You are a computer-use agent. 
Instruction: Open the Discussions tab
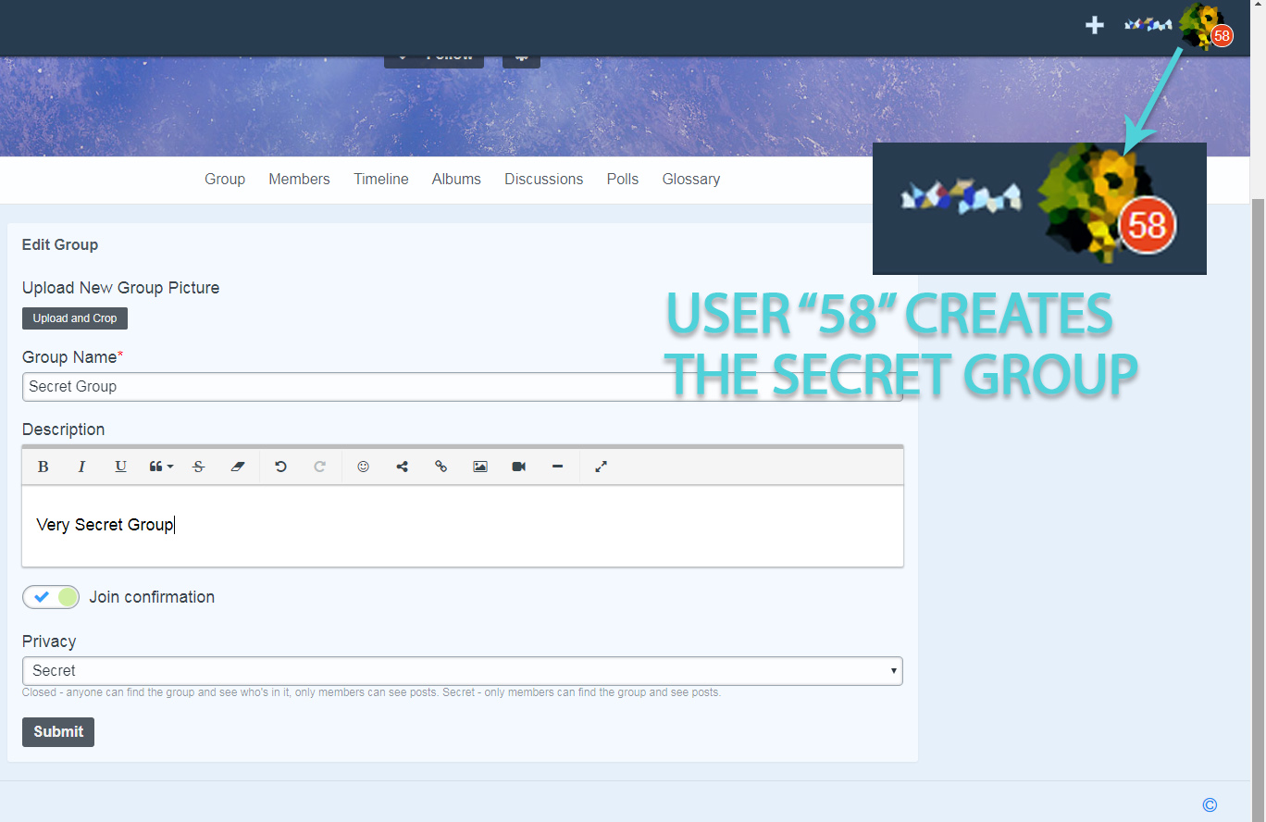pyautogui.click(x=543, y=180)
